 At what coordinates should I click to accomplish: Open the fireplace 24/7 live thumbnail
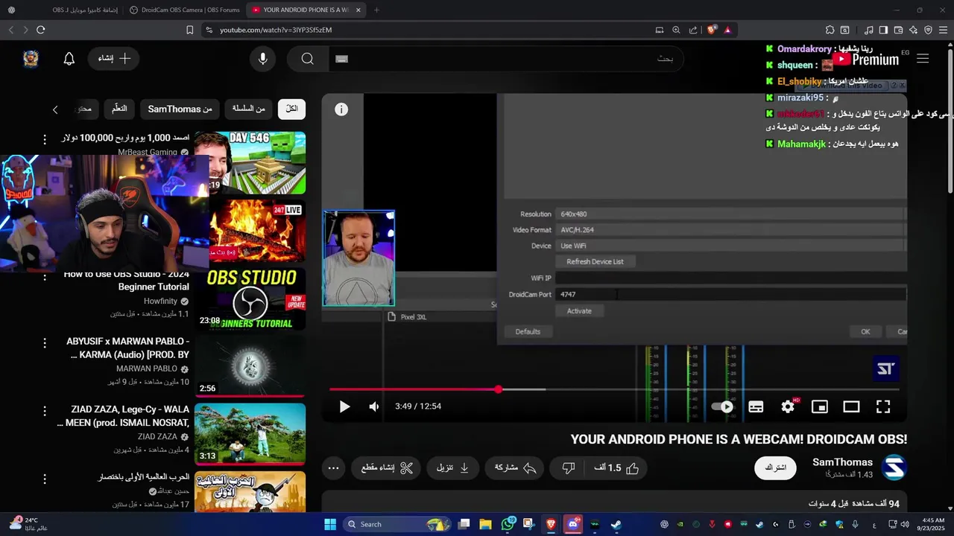point(250,231)
